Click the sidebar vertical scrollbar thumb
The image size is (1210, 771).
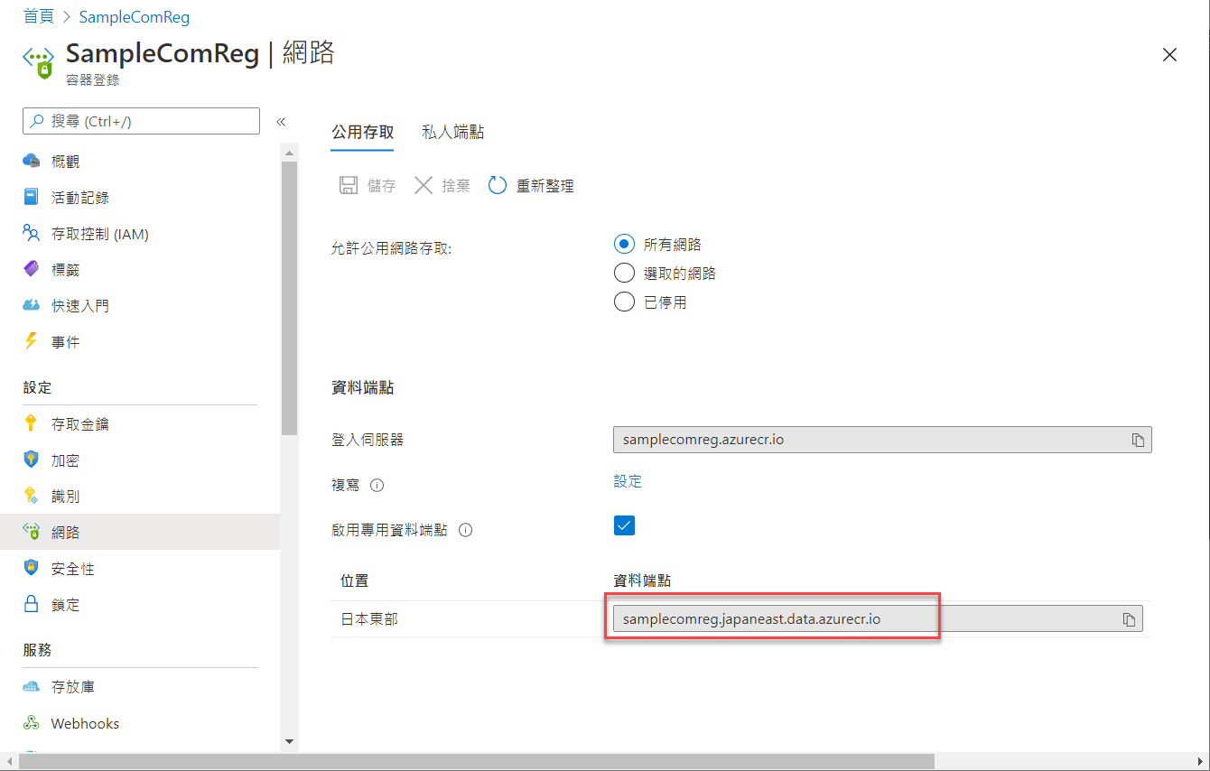[289, 298]
